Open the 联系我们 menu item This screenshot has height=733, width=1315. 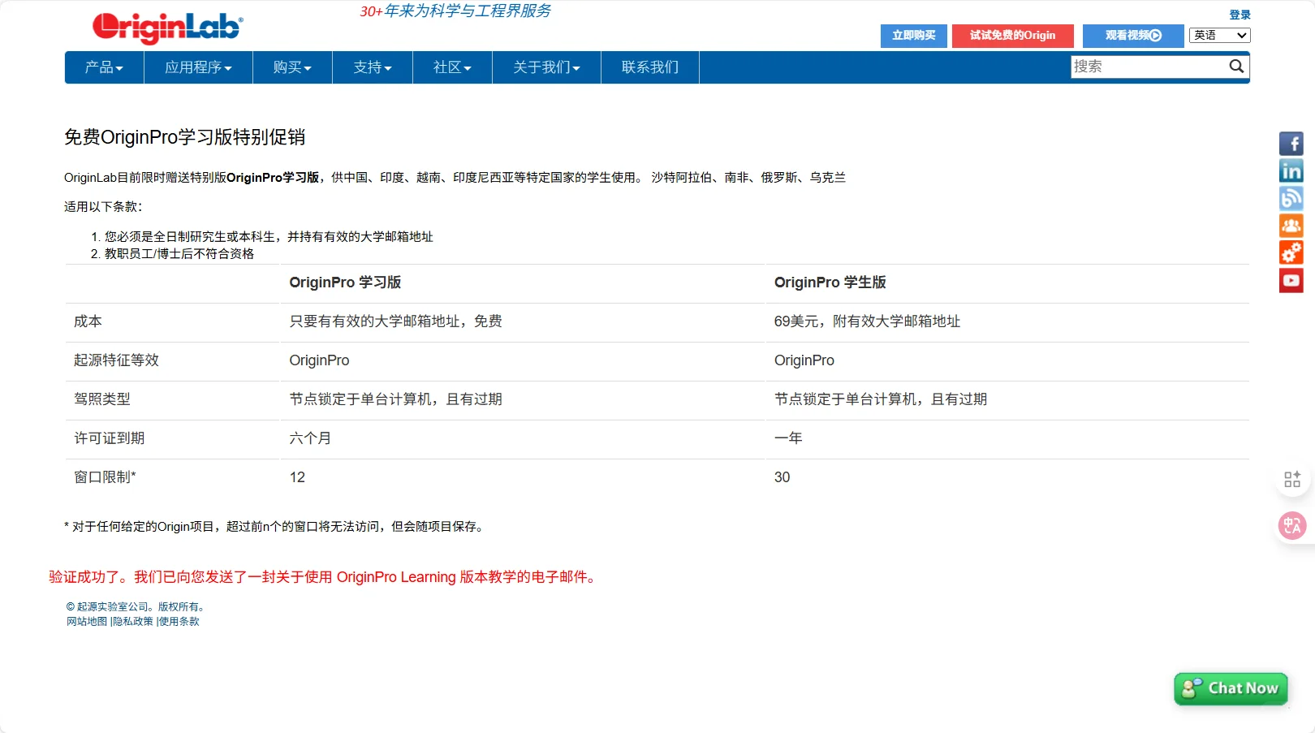pyautogui.click(x=649, y=67)
